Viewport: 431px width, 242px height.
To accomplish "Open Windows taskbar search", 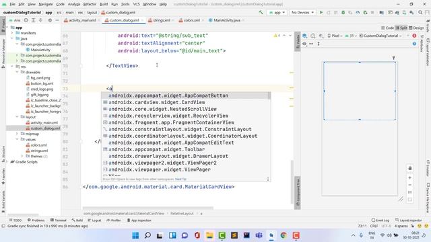I will (x=147, y=235).
